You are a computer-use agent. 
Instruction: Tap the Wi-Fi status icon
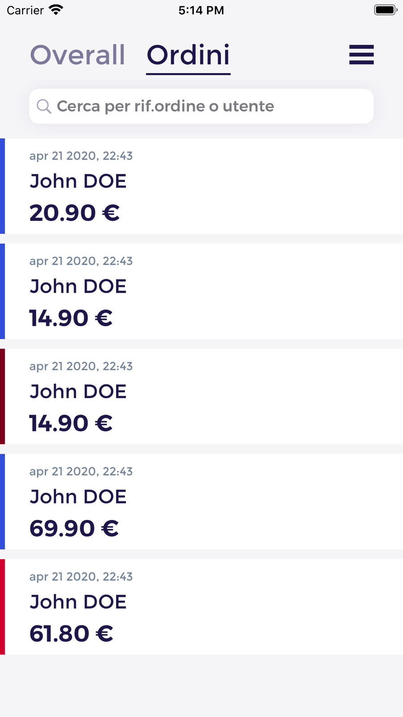pyautogui.click(x=56, y=10)
